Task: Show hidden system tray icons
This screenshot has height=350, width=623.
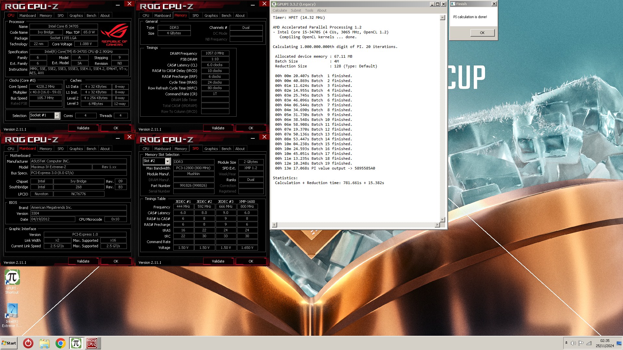Action: click(x=566, y=343)
